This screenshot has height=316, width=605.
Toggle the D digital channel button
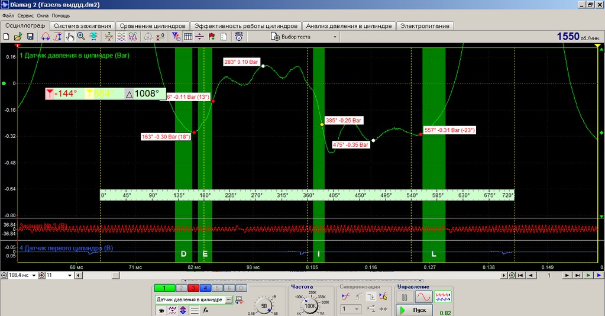241,288
